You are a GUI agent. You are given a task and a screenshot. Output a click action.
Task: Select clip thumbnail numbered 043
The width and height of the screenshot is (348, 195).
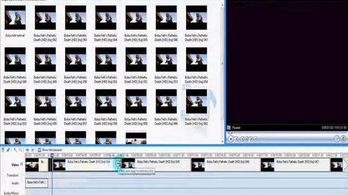(x=76, y=18)
